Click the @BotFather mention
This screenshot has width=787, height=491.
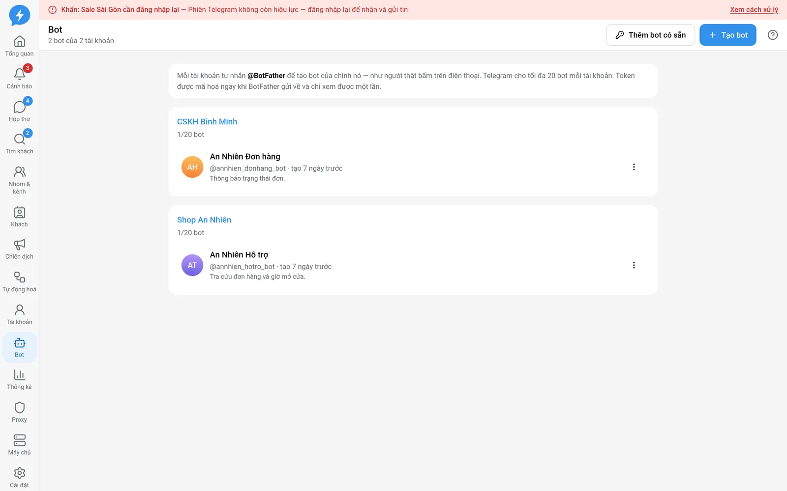tap(266, 76)
